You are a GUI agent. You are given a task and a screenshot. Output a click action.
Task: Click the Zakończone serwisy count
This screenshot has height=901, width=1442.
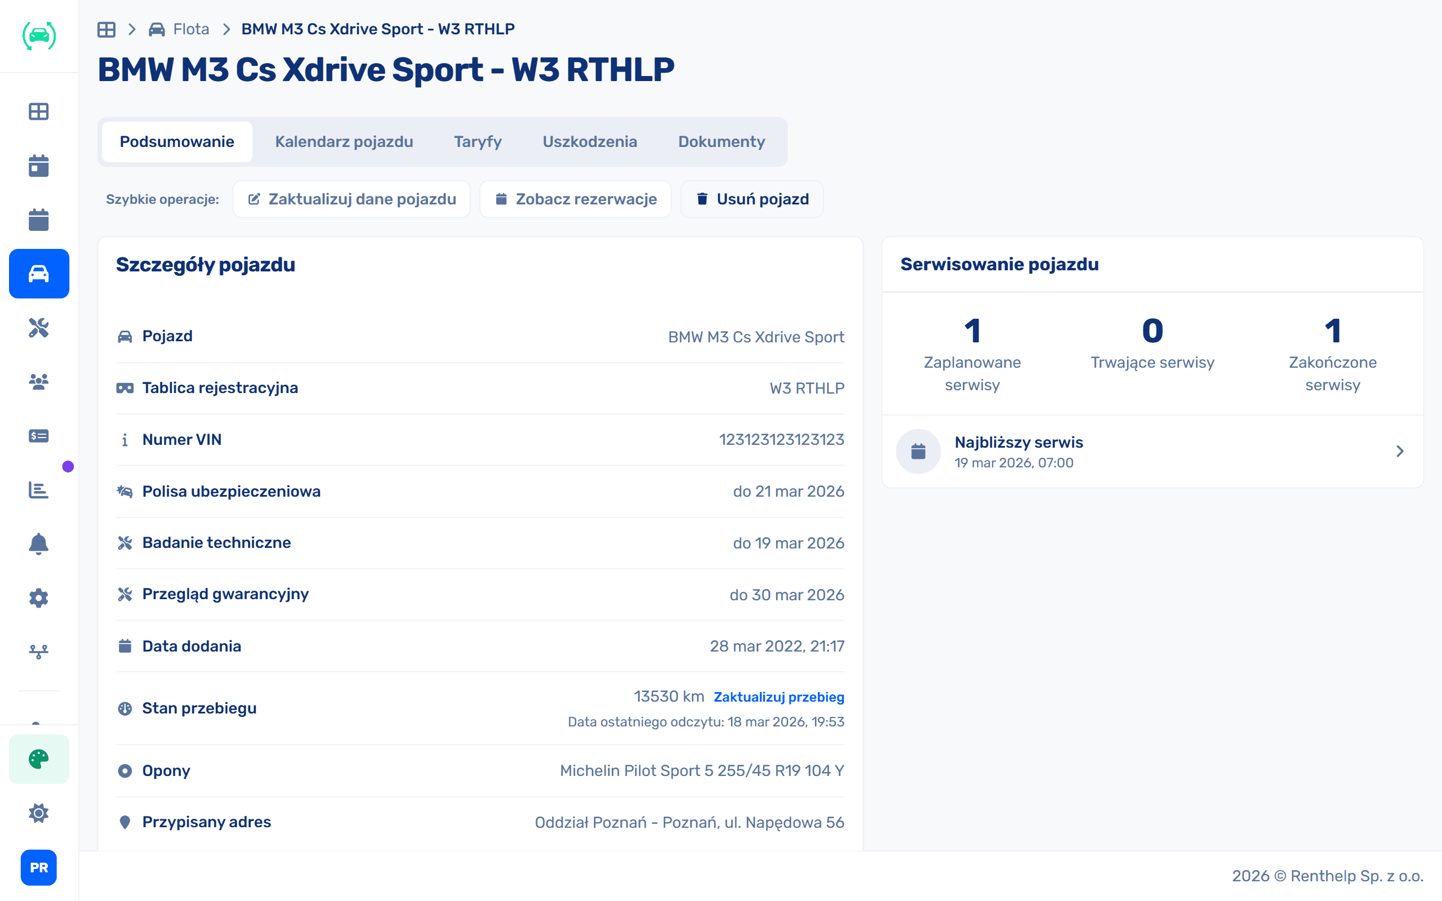[x=1332, y=331]
